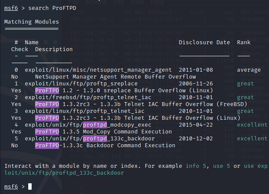This screenshot has height=194, width=269.
Task: Click the disclosure date 2011-01-08
Action: click(x=196, y=70)
